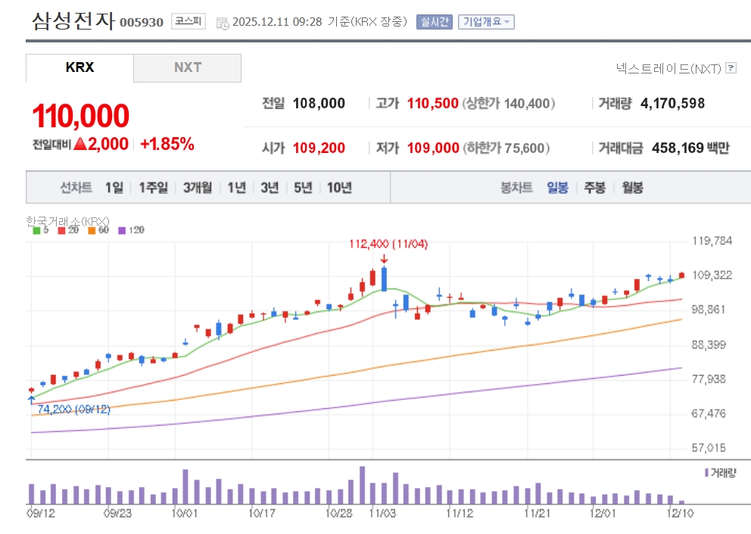
Task: Select the 주봉 weekly candle chart
Action: click(594, 188)
